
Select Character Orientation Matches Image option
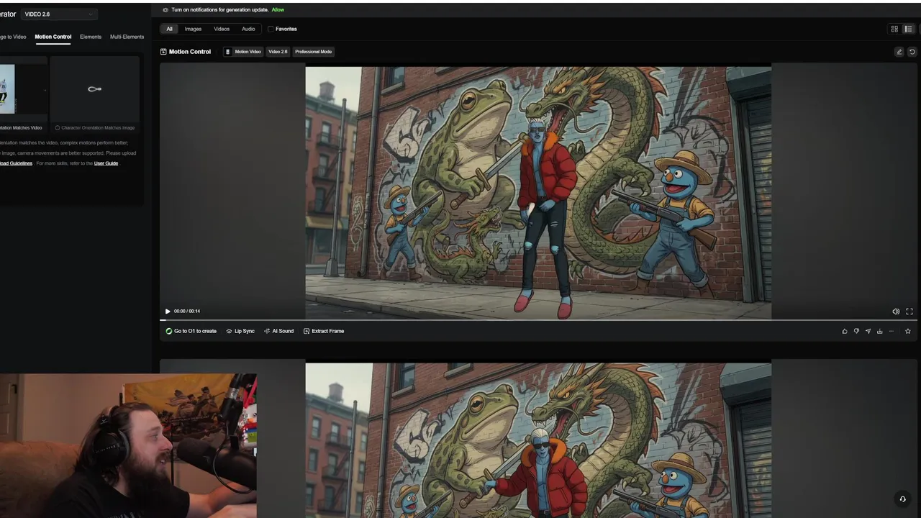click(95, 128)
